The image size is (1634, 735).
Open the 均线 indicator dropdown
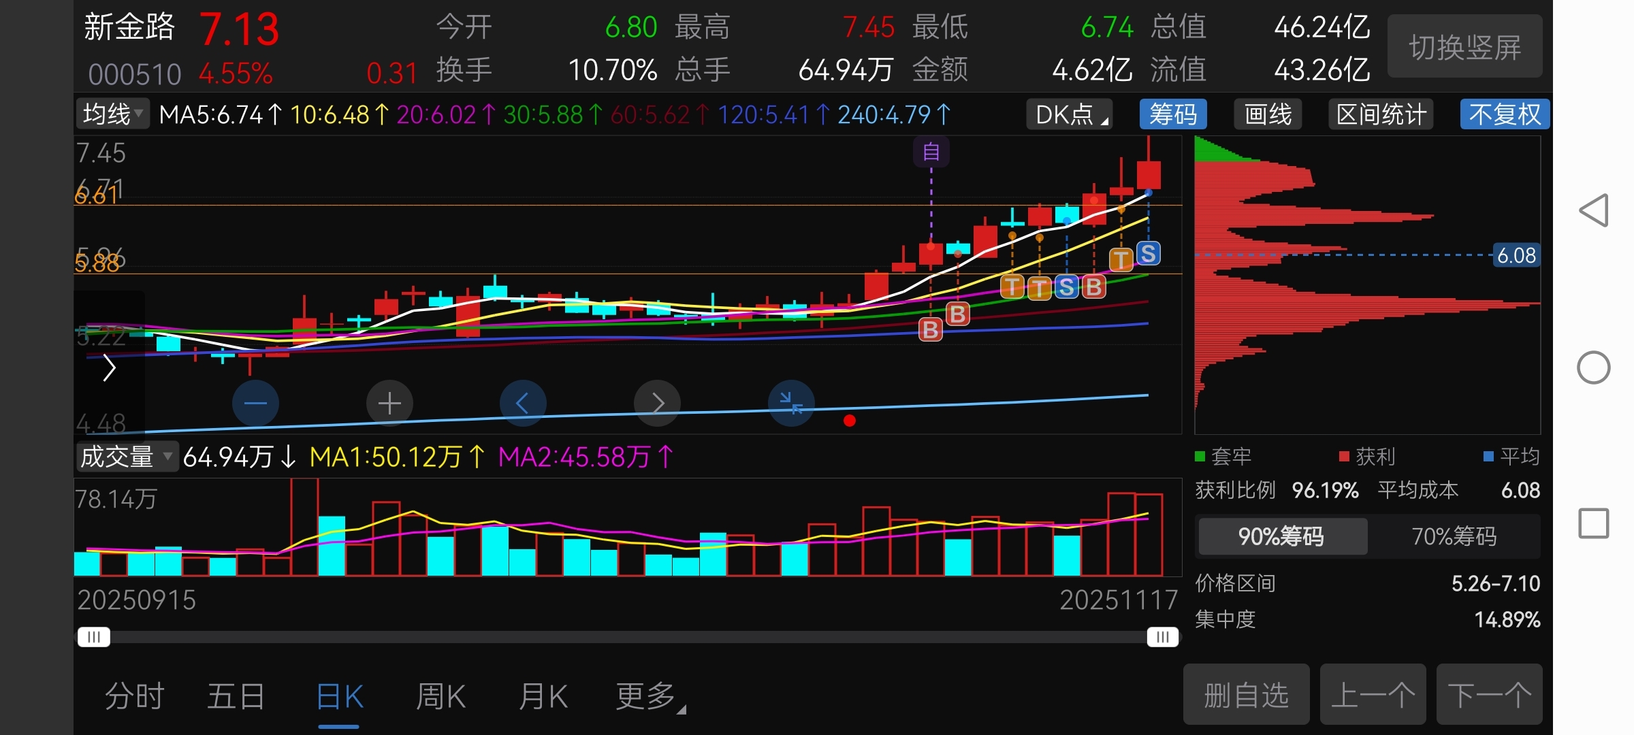click(112, 114)
